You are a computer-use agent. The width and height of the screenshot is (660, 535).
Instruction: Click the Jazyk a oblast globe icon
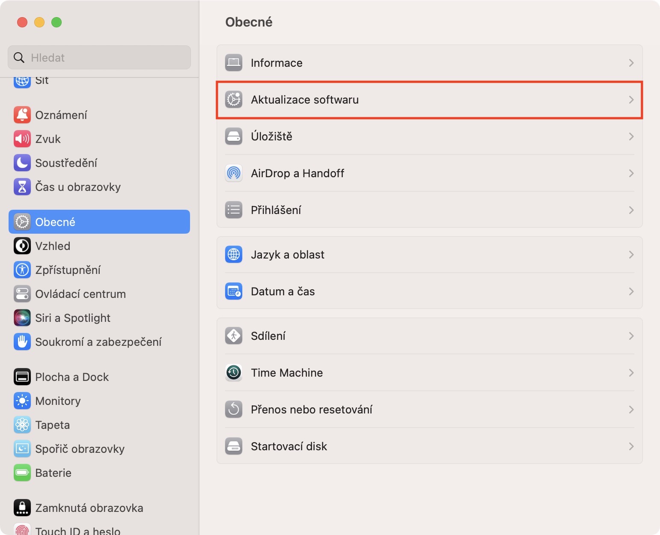click(234, 255)
